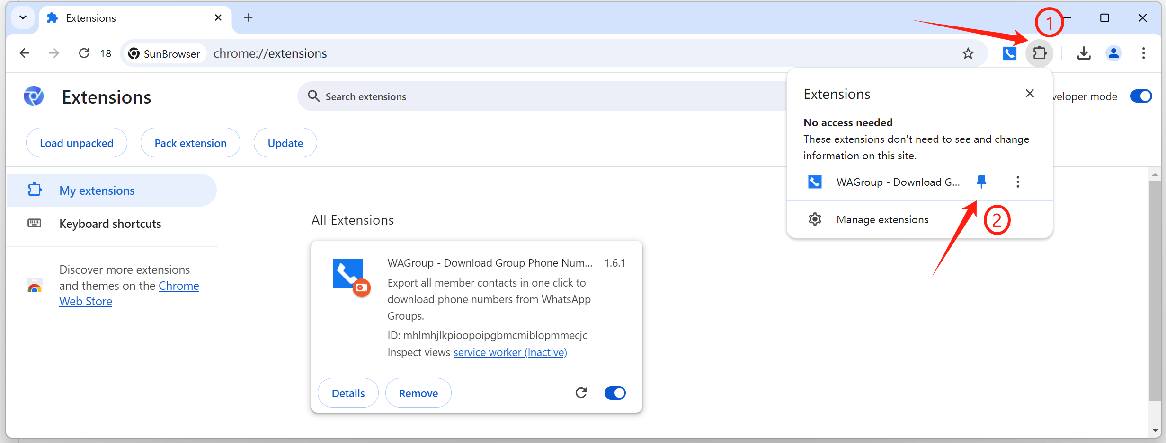Go back using the back arrow
This screenshot has height=443, width=1166.
pyautogui.click(x=25, y=53)
